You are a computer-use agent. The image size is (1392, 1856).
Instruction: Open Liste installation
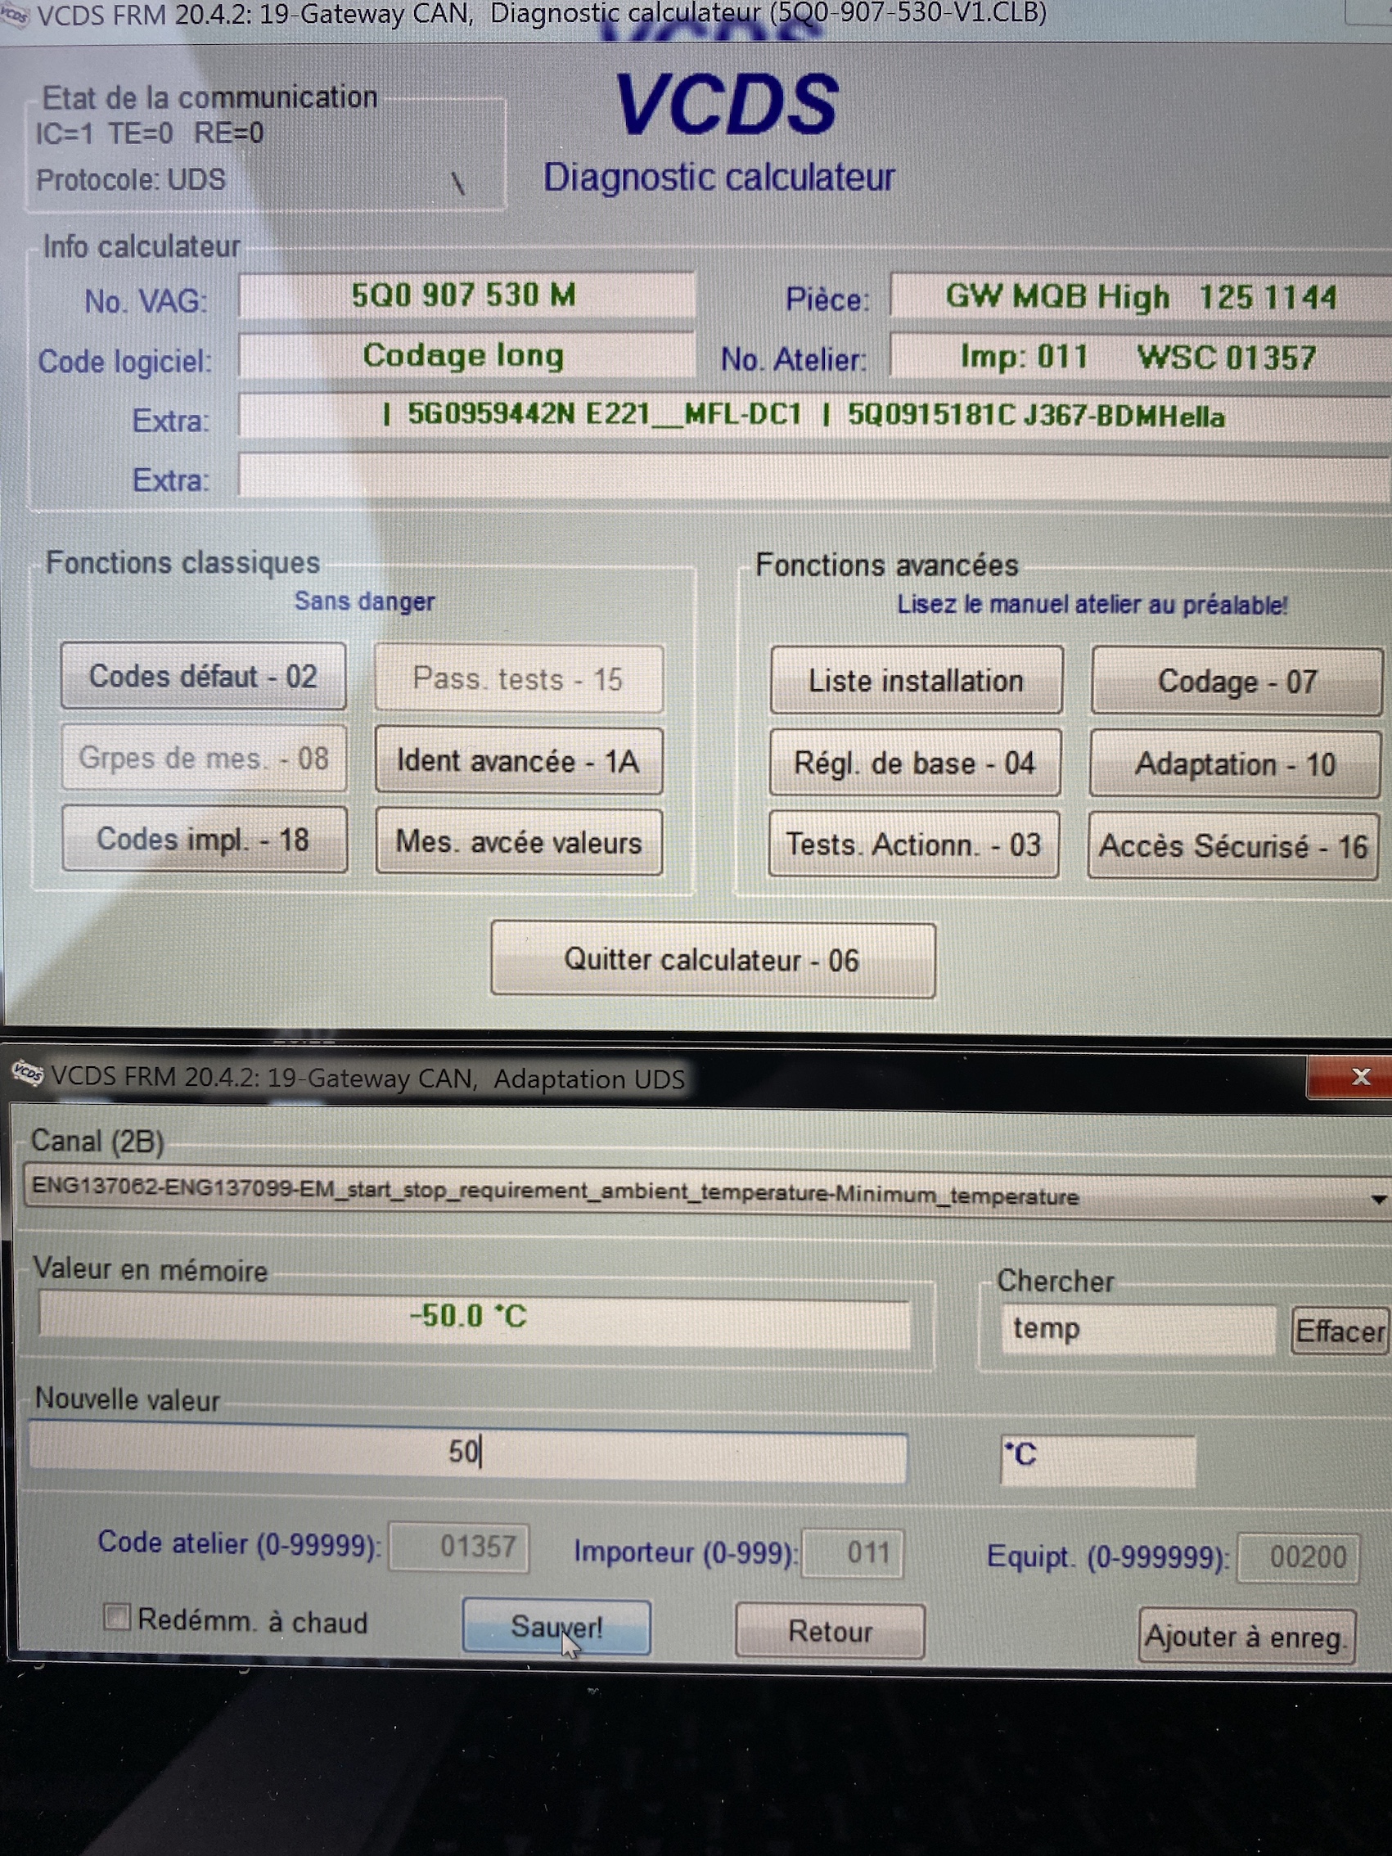tap(917, 681)
